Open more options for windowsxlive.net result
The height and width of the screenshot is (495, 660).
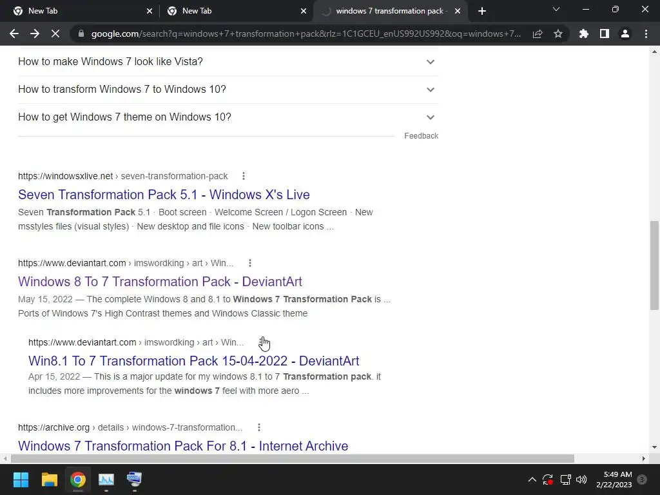coord(243,176)
